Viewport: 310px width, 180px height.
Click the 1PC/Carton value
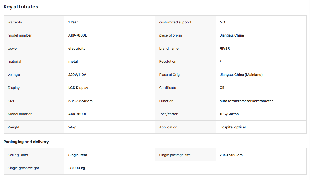[x=229, y=114]
